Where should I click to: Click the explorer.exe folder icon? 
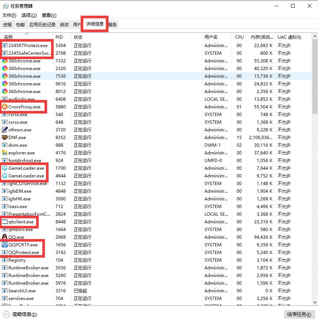click(x=4, y=153)
